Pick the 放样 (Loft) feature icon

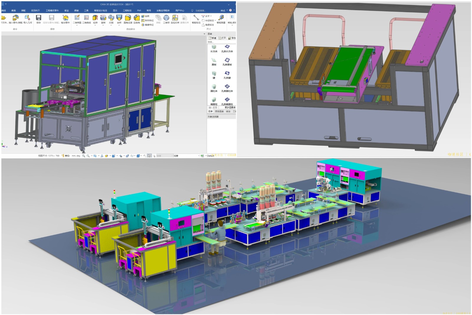tap(119, 20)
